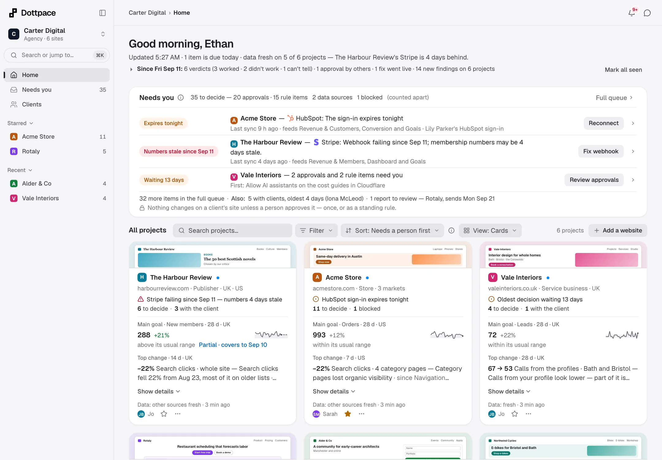
Task: Open the Vale Interiors row arrow
Action: [x=633, y=180]
